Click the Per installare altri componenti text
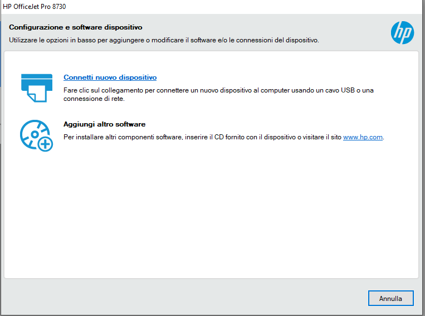 pyautogui.click(x=223, y=137)
